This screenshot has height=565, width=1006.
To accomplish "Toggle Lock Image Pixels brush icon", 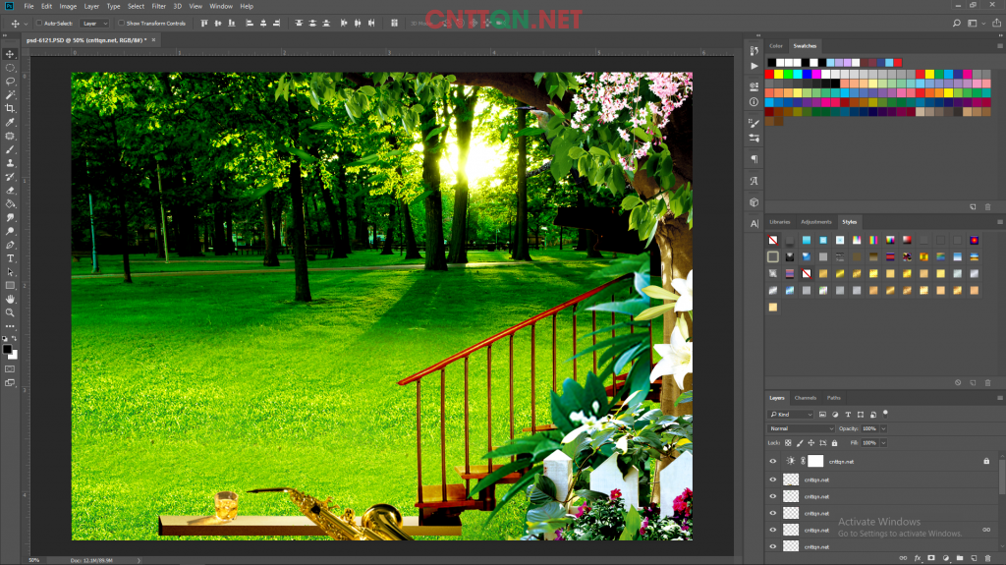I will (x=800, y=443).
